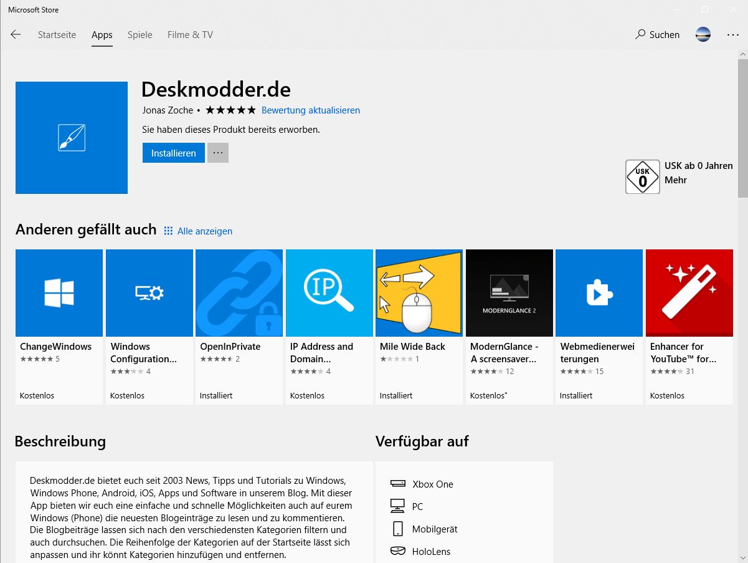
Task: Click the HoloLens label
Action: click(431, 552)
